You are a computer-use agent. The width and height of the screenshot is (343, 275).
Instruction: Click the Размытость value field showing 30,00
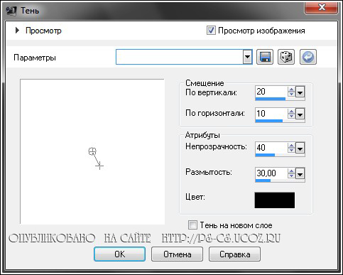click(x=271, y=173)
